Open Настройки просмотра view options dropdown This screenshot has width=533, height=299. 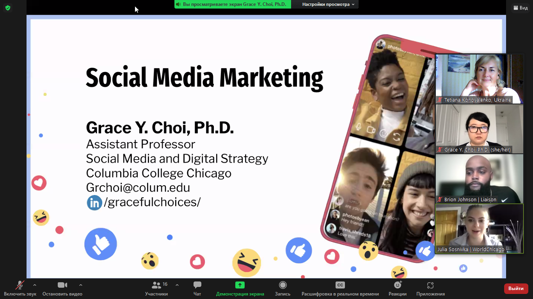pos(328,5)
